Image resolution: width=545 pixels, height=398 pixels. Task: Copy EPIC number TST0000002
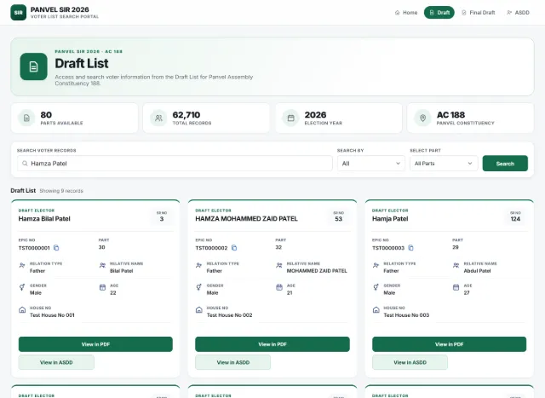pos(234,248)
